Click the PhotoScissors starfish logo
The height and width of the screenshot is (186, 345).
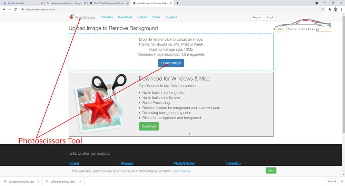coord(71,17)
